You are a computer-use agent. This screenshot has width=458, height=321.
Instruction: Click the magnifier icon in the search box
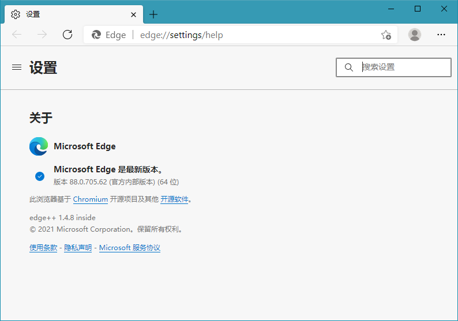[x=349, y=67]
